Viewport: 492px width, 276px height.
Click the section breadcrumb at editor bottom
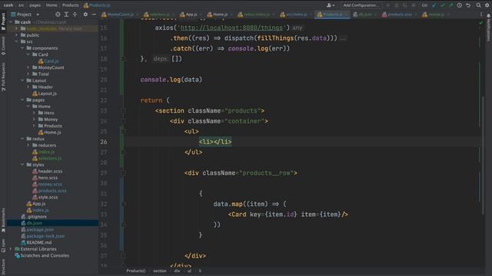pyautogui.click(x=160, y=271)
